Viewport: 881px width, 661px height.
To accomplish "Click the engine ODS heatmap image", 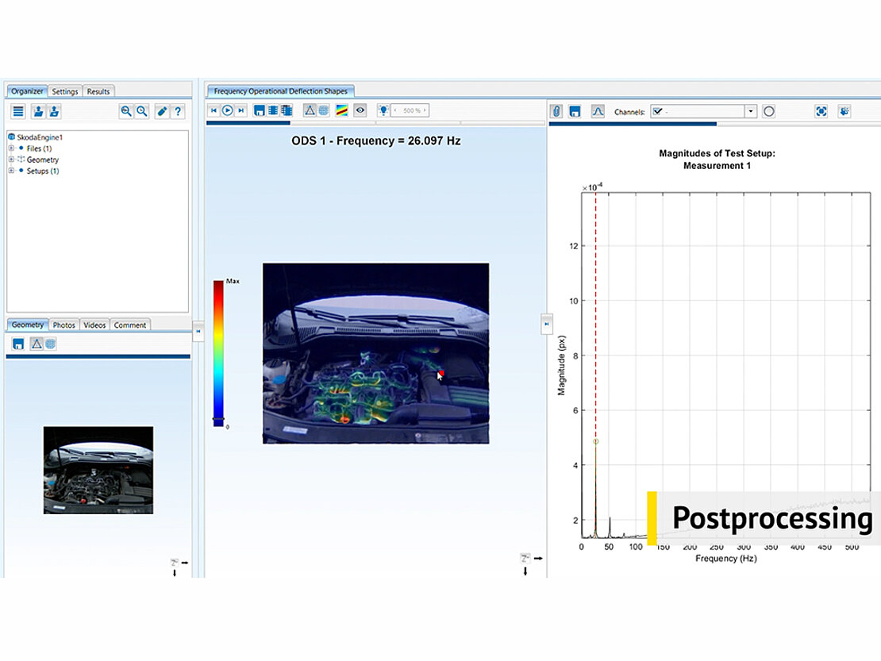I will coord(376,353).
